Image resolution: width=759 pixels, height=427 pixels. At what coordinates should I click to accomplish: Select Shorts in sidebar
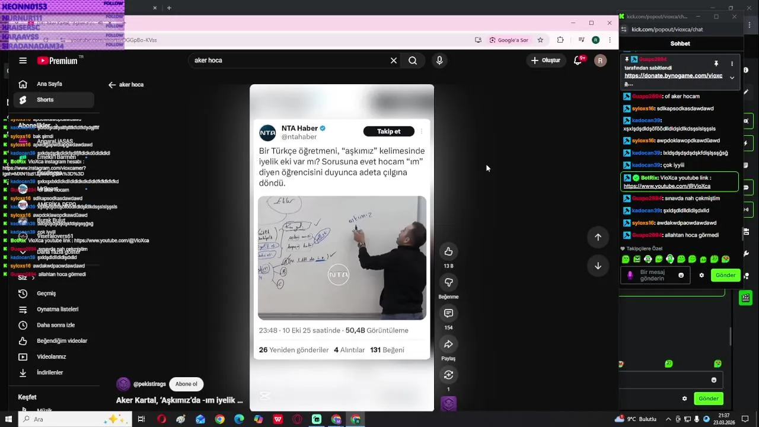[x=53, y=100]
